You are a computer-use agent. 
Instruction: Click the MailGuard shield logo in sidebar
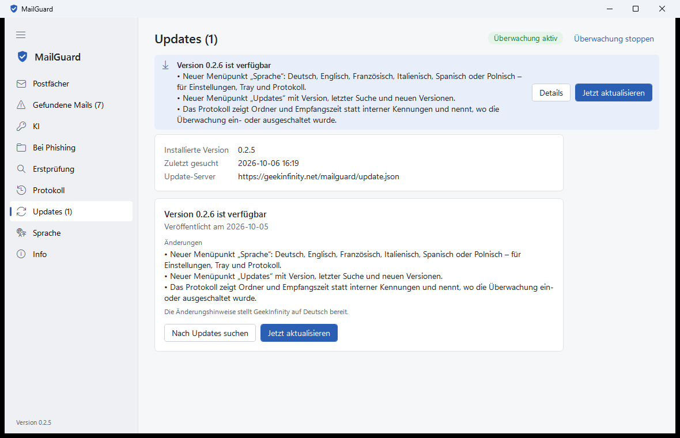(x=22, y=57)
